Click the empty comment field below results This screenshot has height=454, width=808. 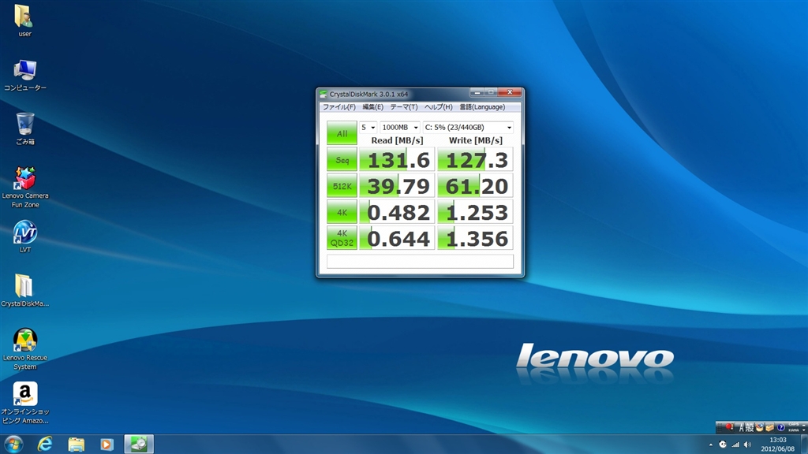pyautogui.click(x=420, y=261)
